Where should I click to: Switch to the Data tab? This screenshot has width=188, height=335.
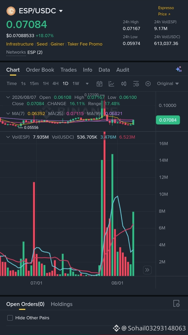pyautogui.click(x=104, y=70)
